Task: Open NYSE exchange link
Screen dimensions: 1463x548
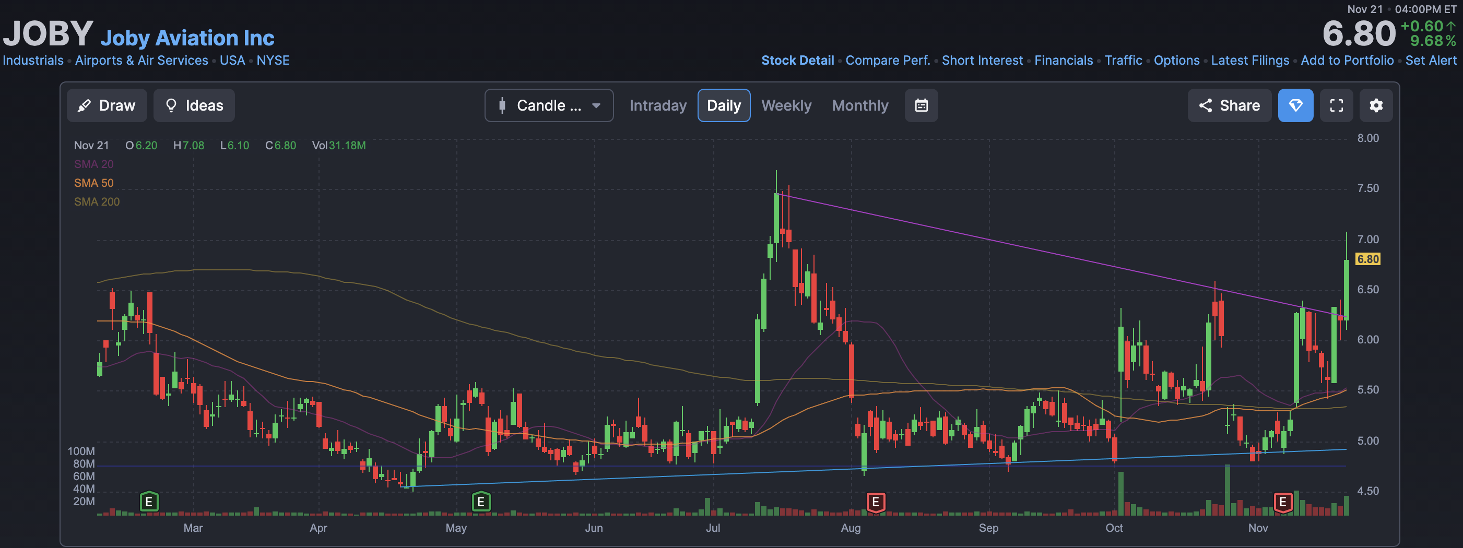Action: click(273, 60)
